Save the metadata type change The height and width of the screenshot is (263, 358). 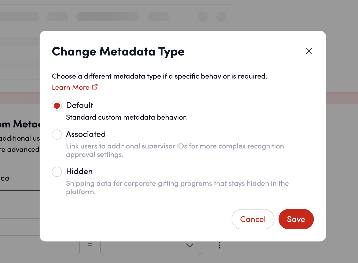click(296, 219)
